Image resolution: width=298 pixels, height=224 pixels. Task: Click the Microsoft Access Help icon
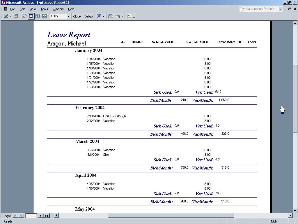[129, 16]
